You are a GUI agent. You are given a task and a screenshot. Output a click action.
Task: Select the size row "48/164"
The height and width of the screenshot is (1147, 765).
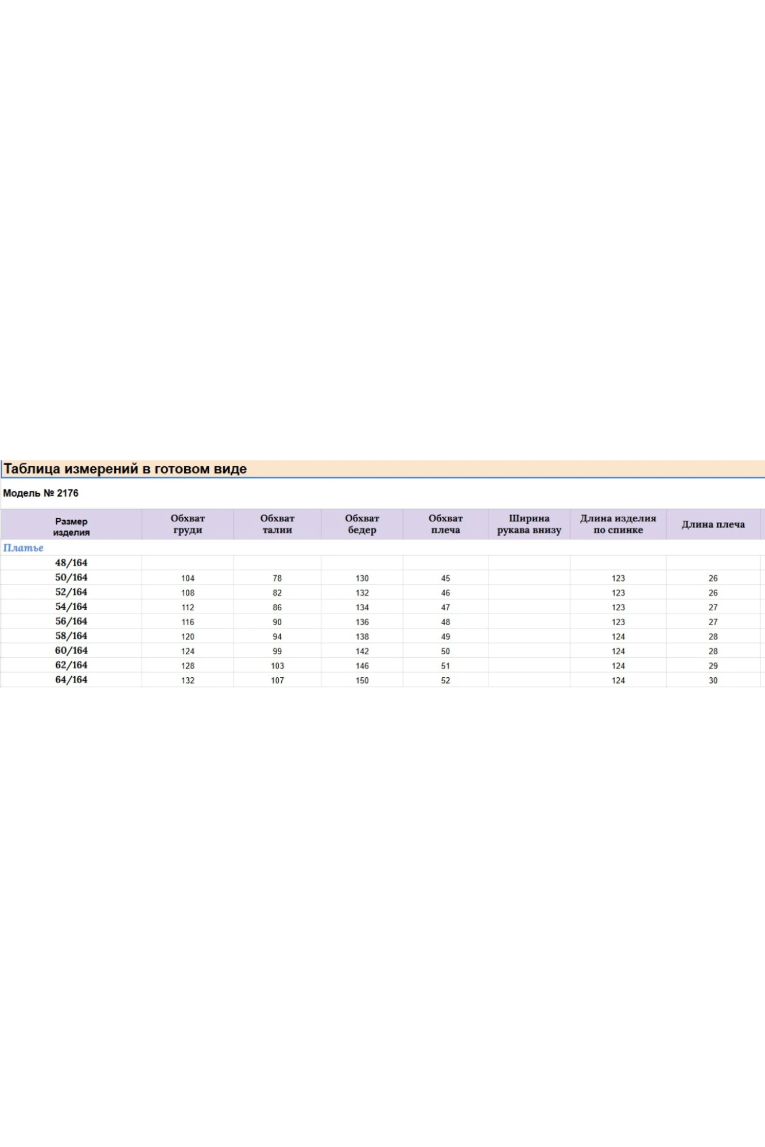point(71,563)
